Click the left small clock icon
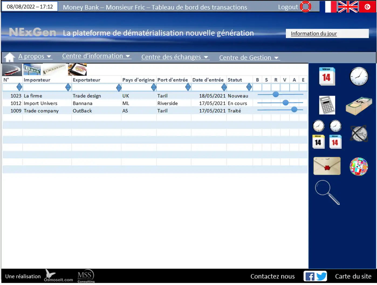 (318, 126)
